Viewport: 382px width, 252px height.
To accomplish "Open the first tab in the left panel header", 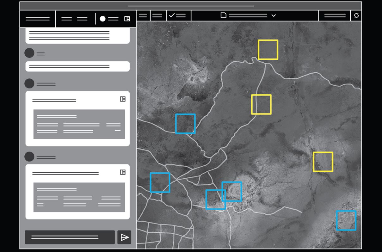I will pyautogui.click(x=38, y=19).
